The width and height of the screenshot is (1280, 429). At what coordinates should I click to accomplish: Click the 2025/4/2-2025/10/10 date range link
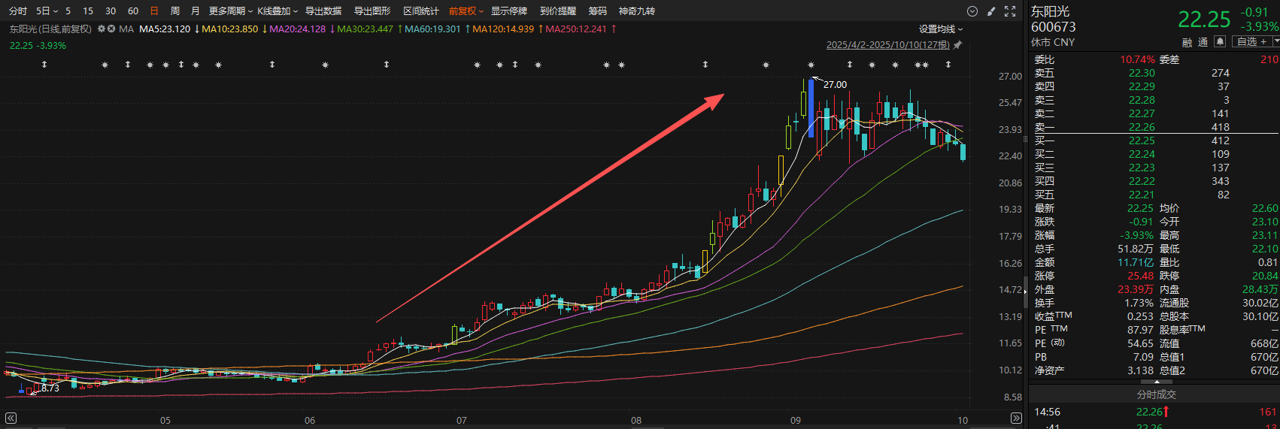tap(887, 45)
